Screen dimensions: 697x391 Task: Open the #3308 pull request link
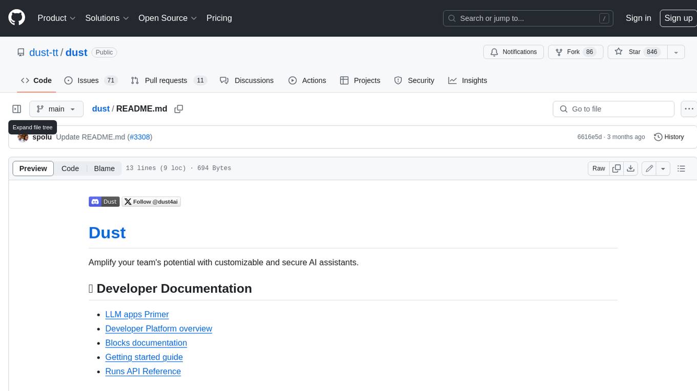140,137
